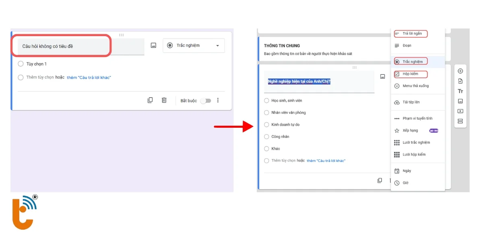Toggle the 'Bắt buộc' required switch

tap(205, 101)
